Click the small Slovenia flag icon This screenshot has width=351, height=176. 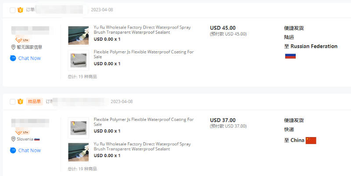click(x=37, y=139)
